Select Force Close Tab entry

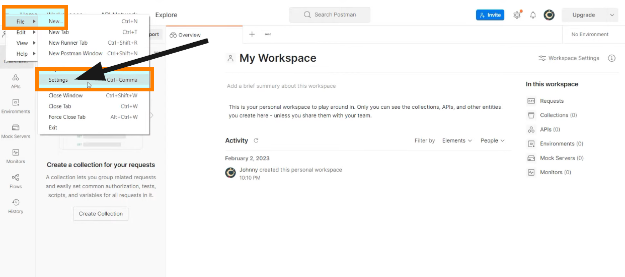[94, 117]
